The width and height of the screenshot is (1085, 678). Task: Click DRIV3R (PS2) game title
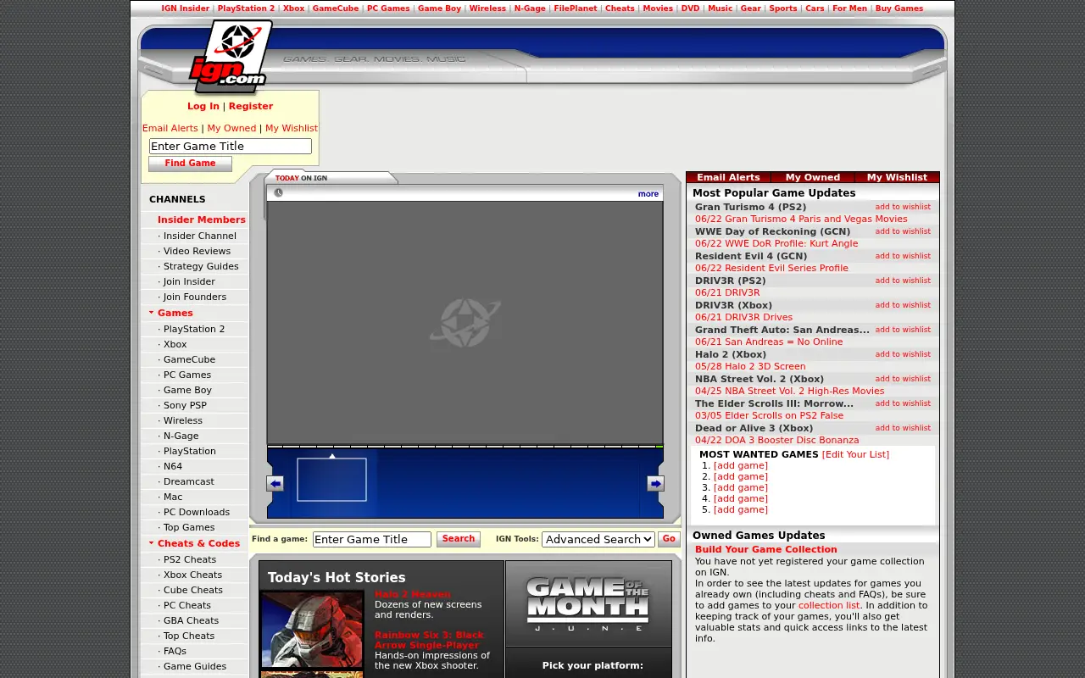(731, 281)
